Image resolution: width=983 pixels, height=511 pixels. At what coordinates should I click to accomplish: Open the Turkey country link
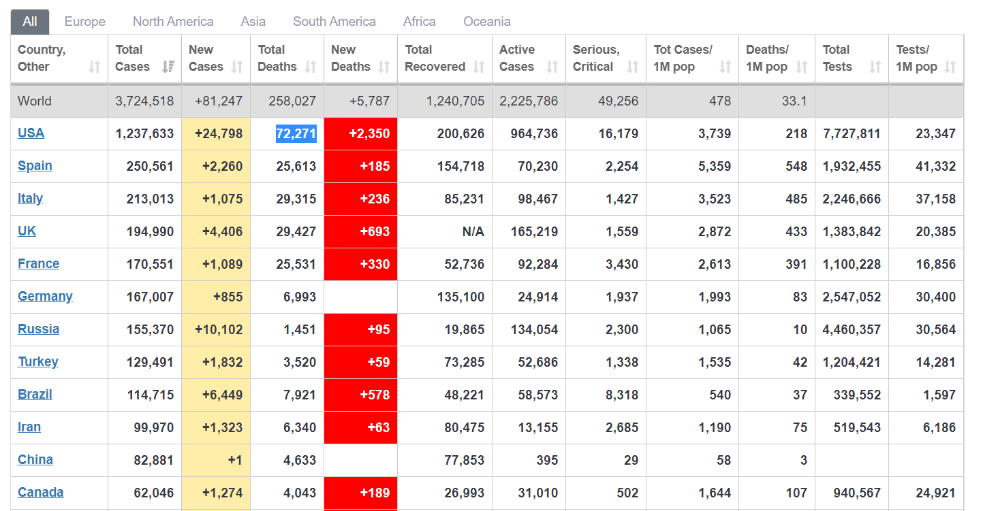point(37,361)
